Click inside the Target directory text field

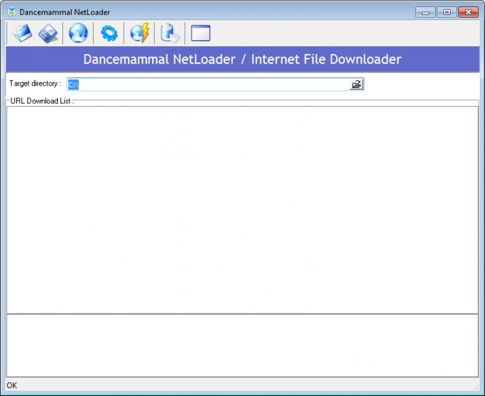click(x=206, y=84)
